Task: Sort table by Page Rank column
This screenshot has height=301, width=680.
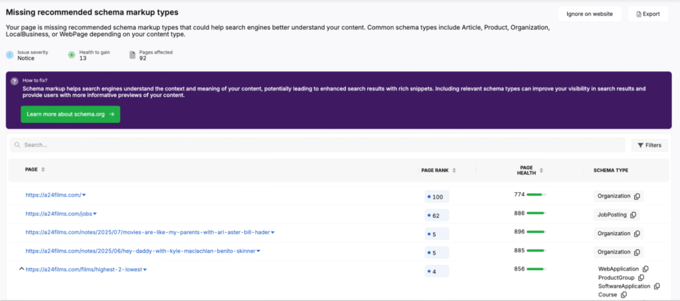Action: click(x=454, y=171)
